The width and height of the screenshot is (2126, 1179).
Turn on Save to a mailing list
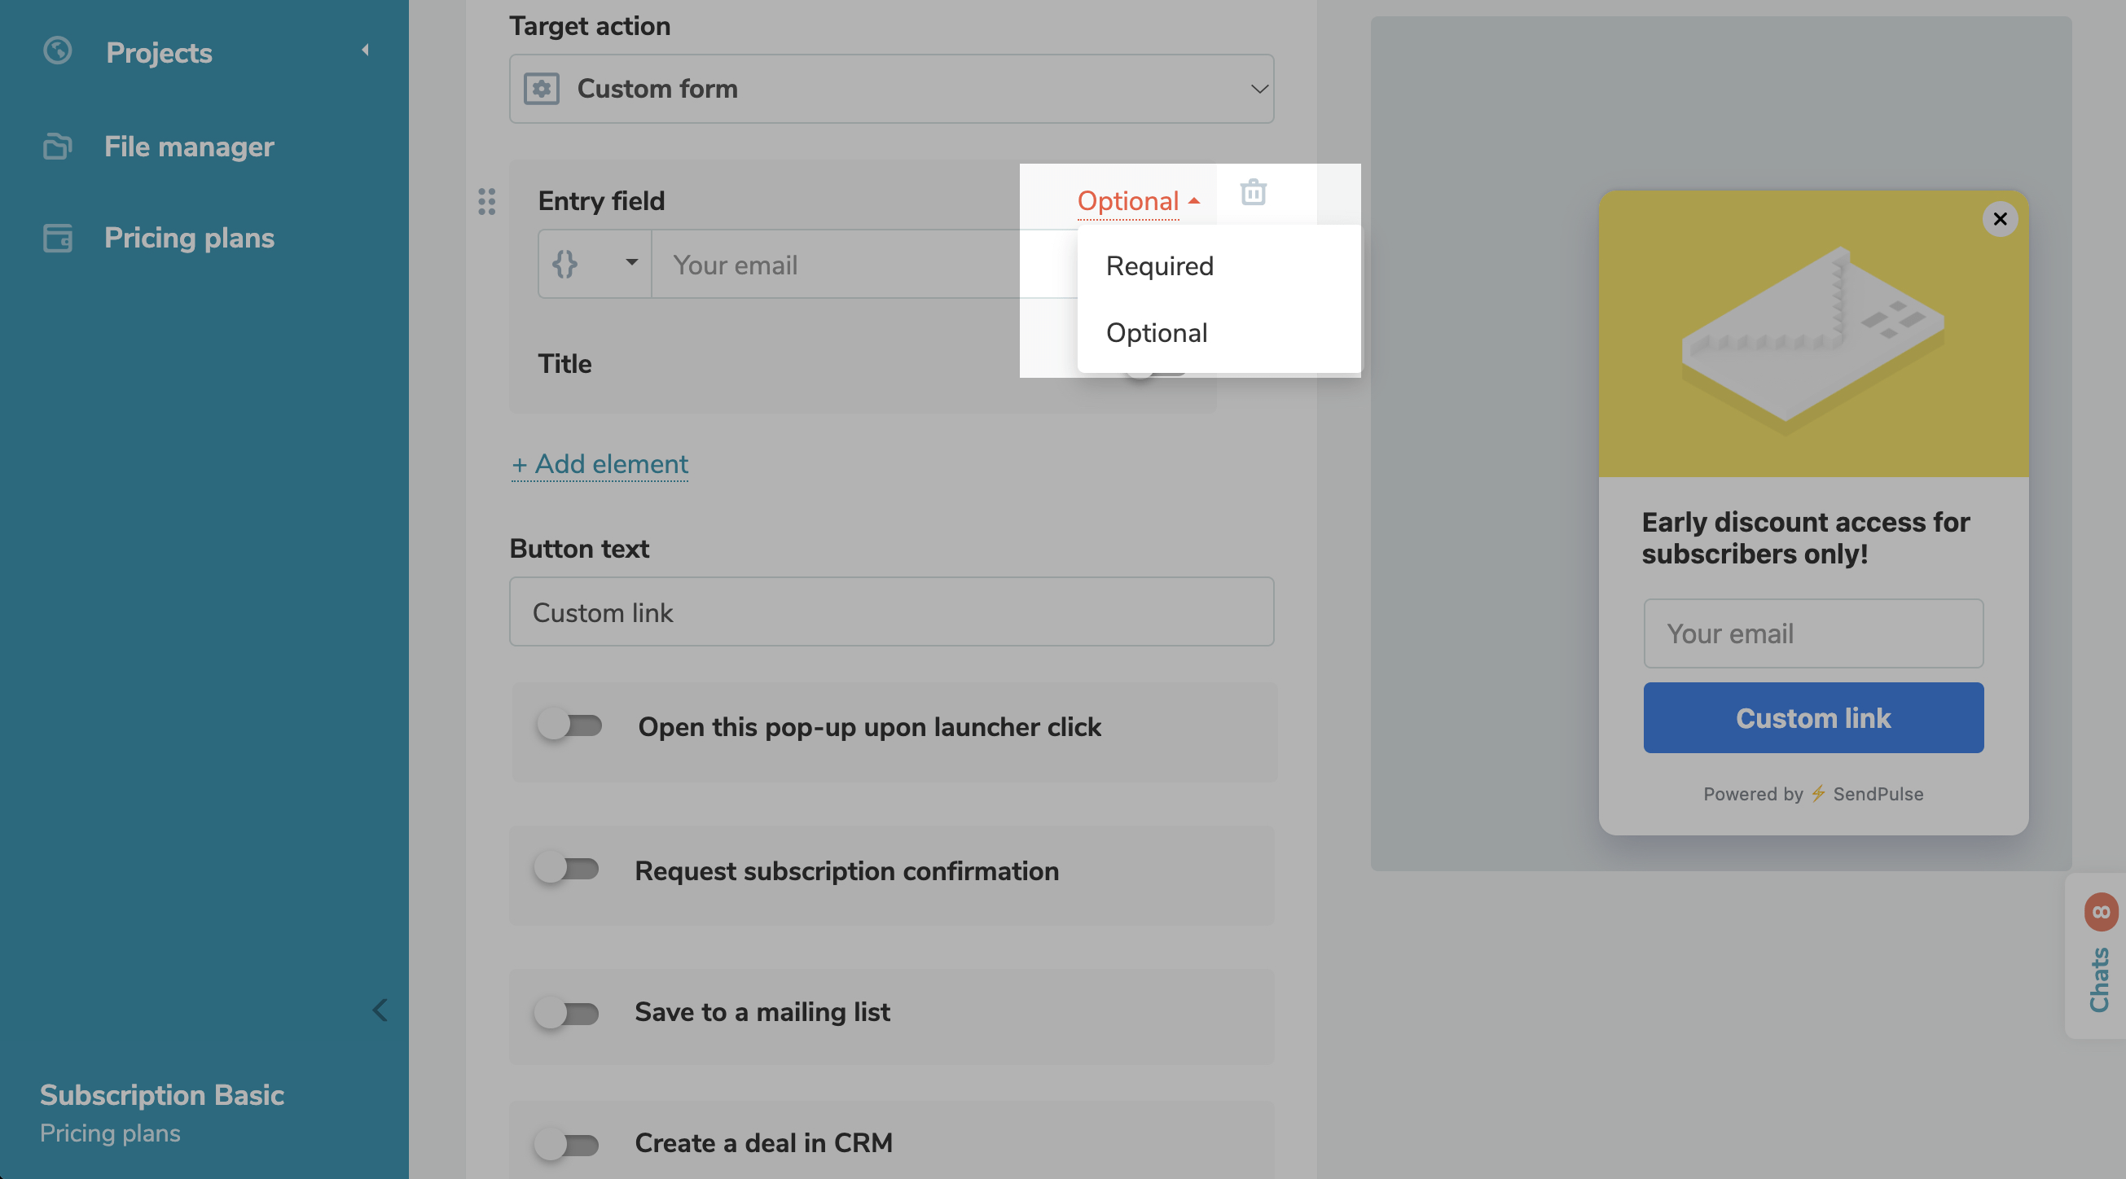click(x=566, y=1012)
